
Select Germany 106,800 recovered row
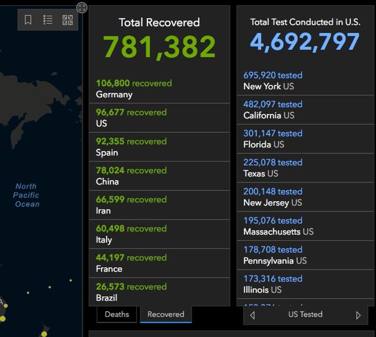159,88
